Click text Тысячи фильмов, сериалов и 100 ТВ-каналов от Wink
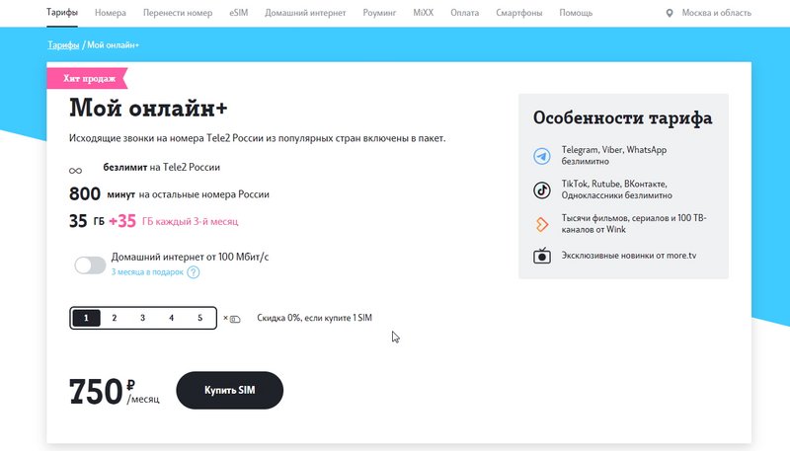 [x=634, y=223]
